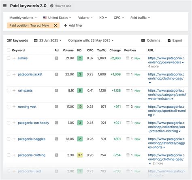Open the simms keyword link

(x=23, y=58)
